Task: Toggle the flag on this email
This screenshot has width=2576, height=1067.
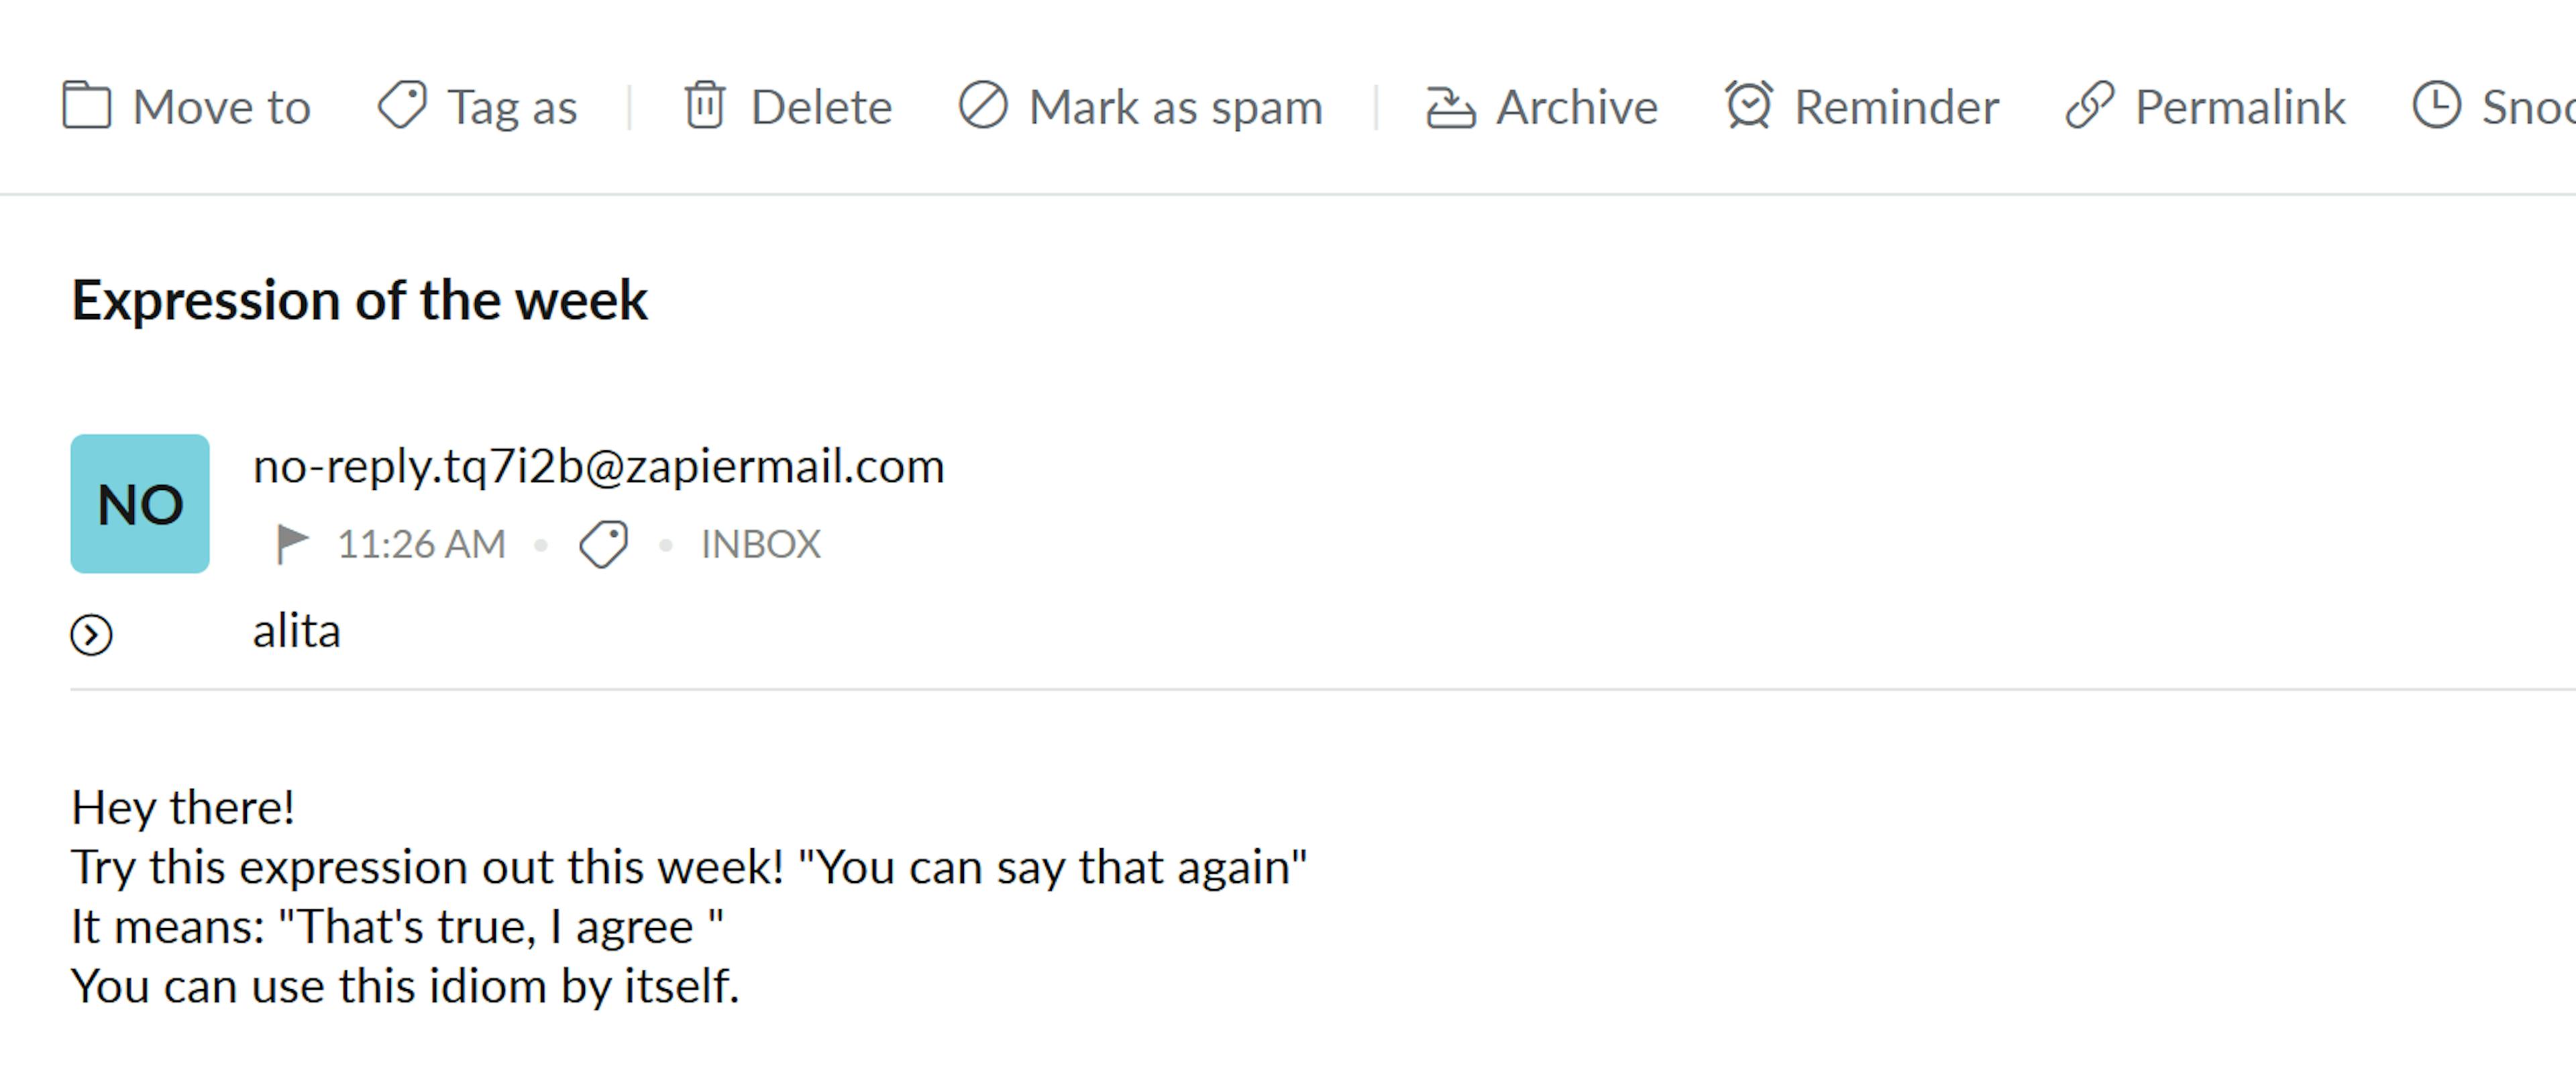Action: pyautogui.click(x=291, y=544)
